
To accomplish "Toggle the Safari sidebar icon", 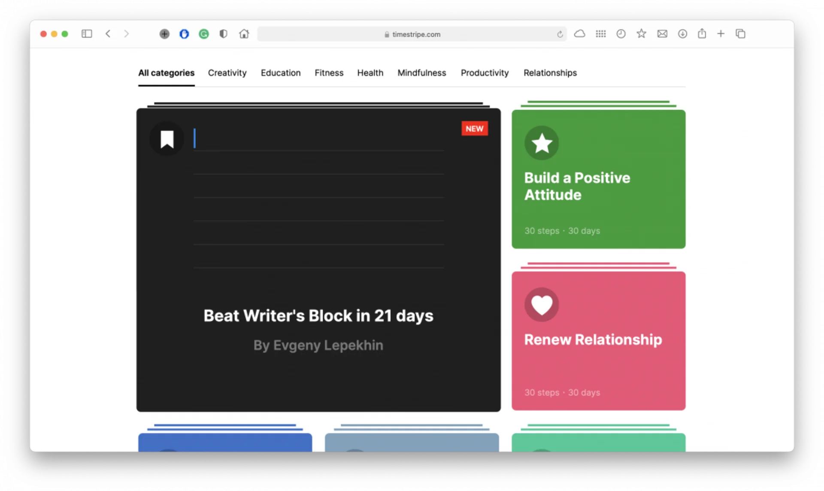I will [x=87, y=34].
